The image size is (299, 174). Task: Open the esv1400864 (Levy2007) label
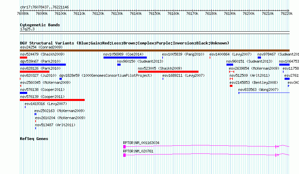pyautogui.click(x=230, y=54)
